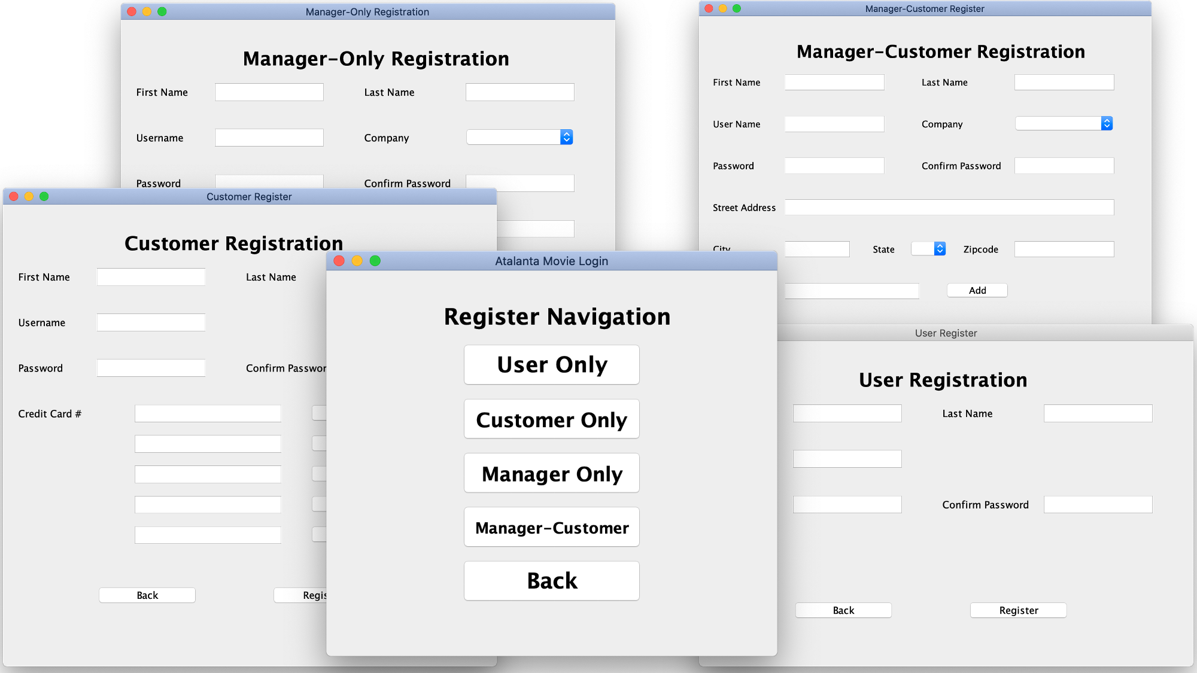
Task: Click Back in Customer Registration window
Action: [147, 595]
